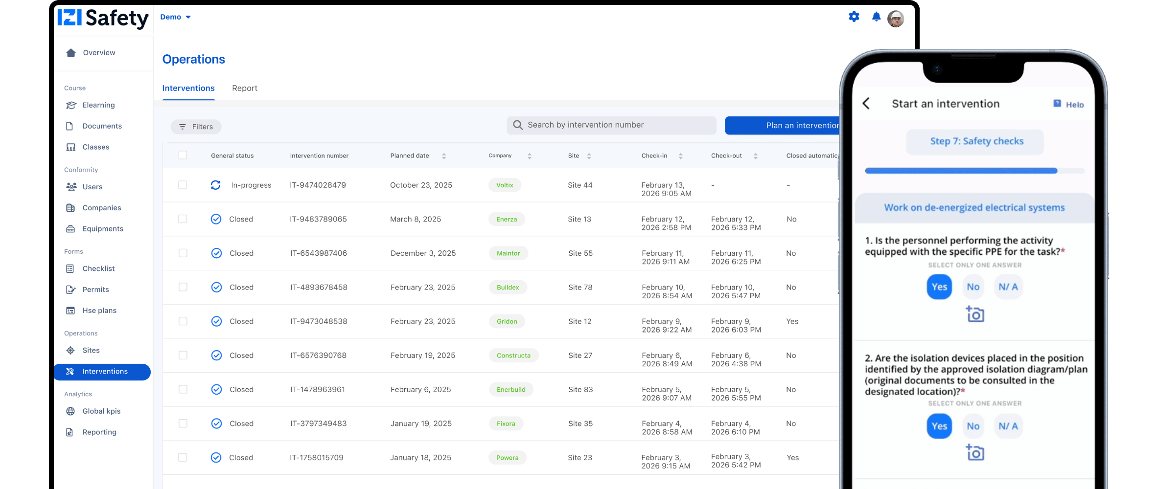Sort table by Planned date column
This screenshot has width=1158, height=489.
pyautogui.click(x=443, y=156)
